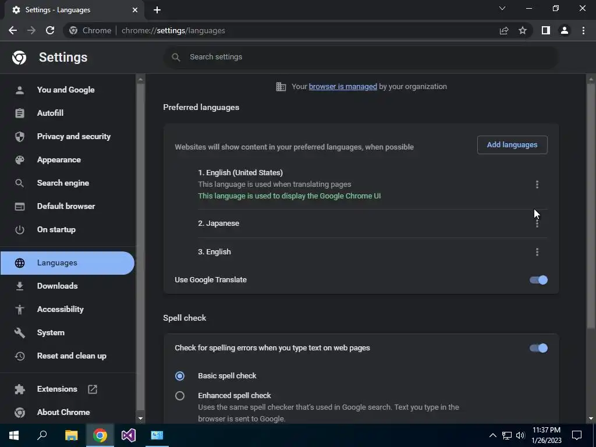
Task: Click the Preferred languages heading
Action: [201, 108]
